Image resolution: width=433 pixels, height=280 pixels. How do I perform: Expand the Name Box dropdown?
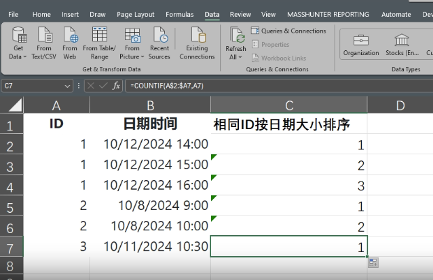click(67, 86)
